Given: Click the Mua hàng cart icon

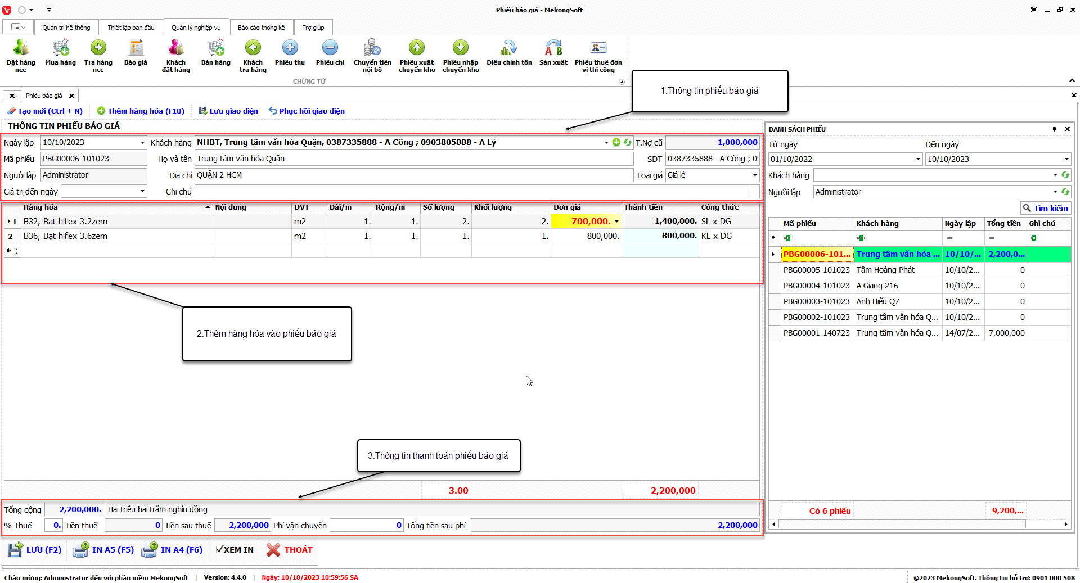Looking at the screenshot, I should coord(60,48).
